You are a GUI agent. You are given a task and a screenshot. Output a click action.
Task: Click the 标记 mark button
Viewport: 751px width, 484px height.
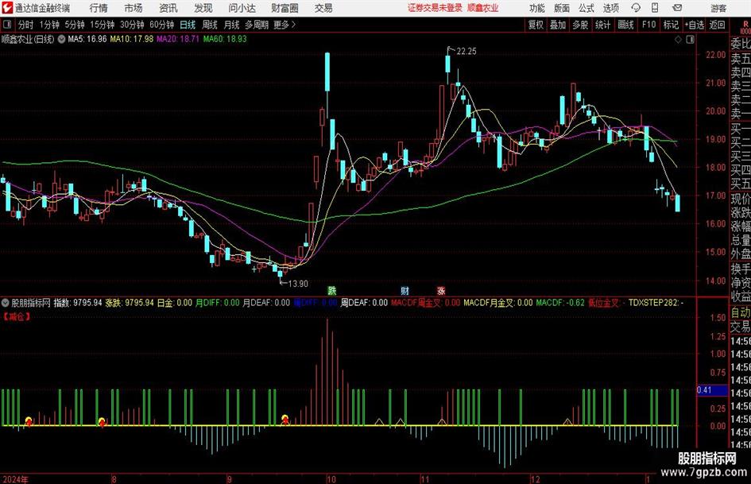[671, 25]
